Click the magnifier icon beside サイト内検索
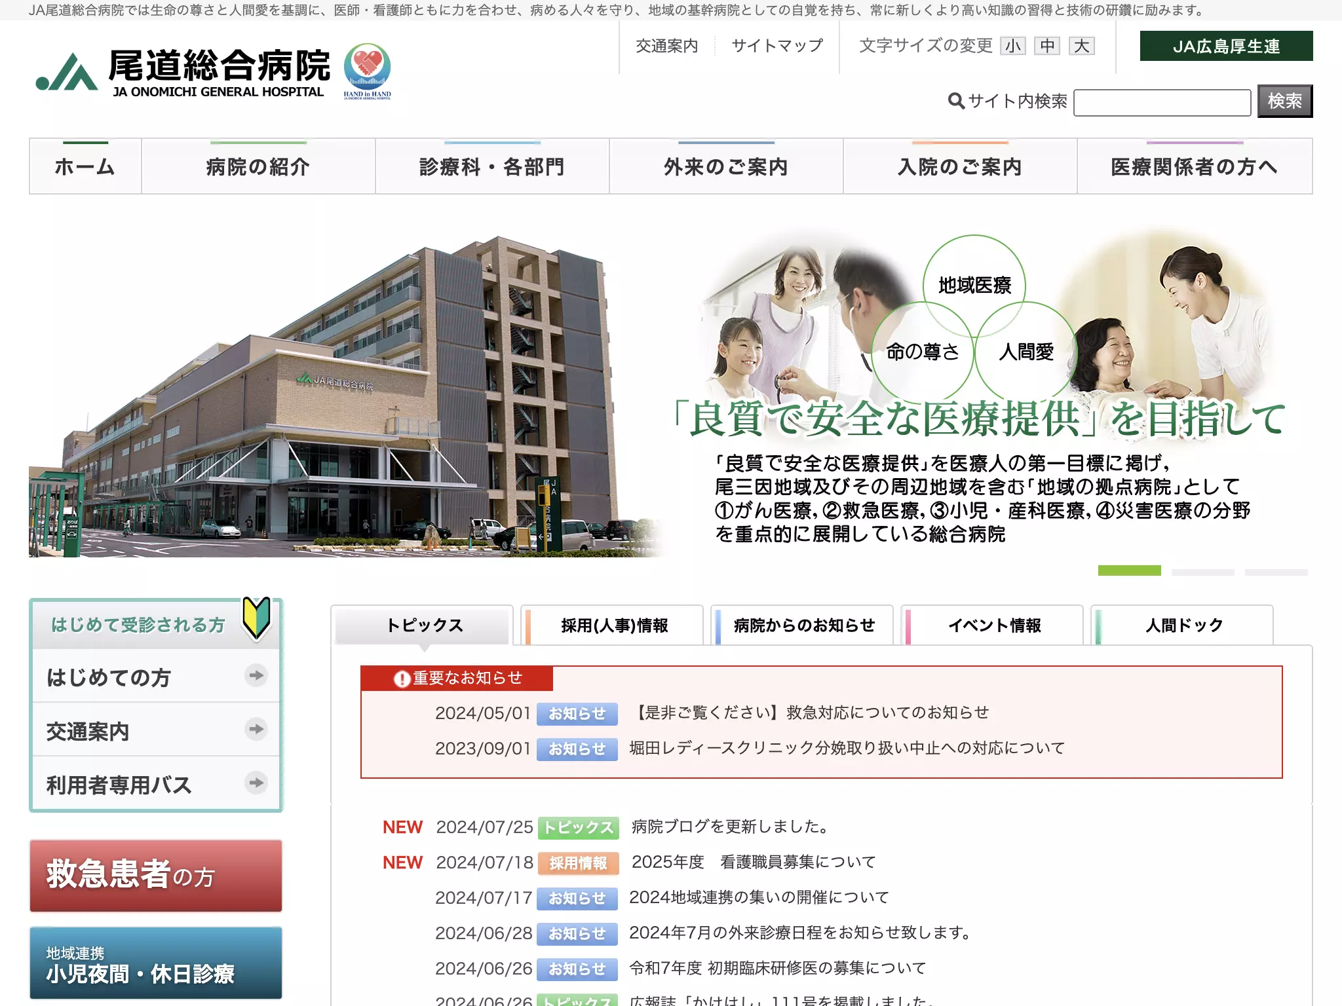Screen dimensions: 1342x1006 tap(956, 101)
